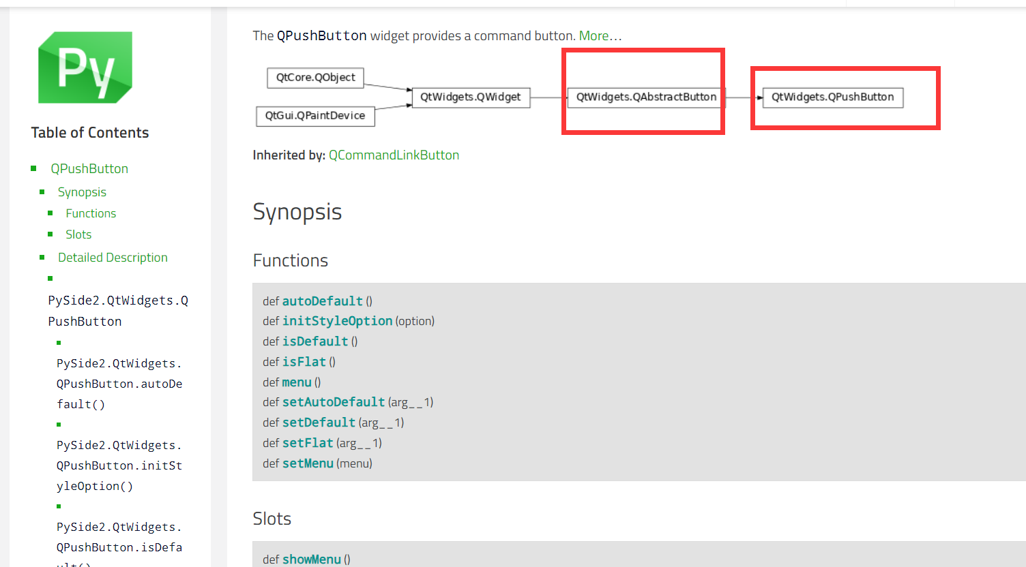The width and height of the screenshot is (1026, 567).
Task: Open the autoDefault function link
Action: tap(322, 301)
